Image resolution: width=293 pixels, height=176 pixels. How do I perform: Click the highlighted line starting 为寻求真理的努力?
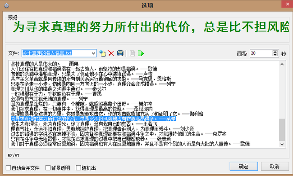pyautogui.click(x=93, y=119)
